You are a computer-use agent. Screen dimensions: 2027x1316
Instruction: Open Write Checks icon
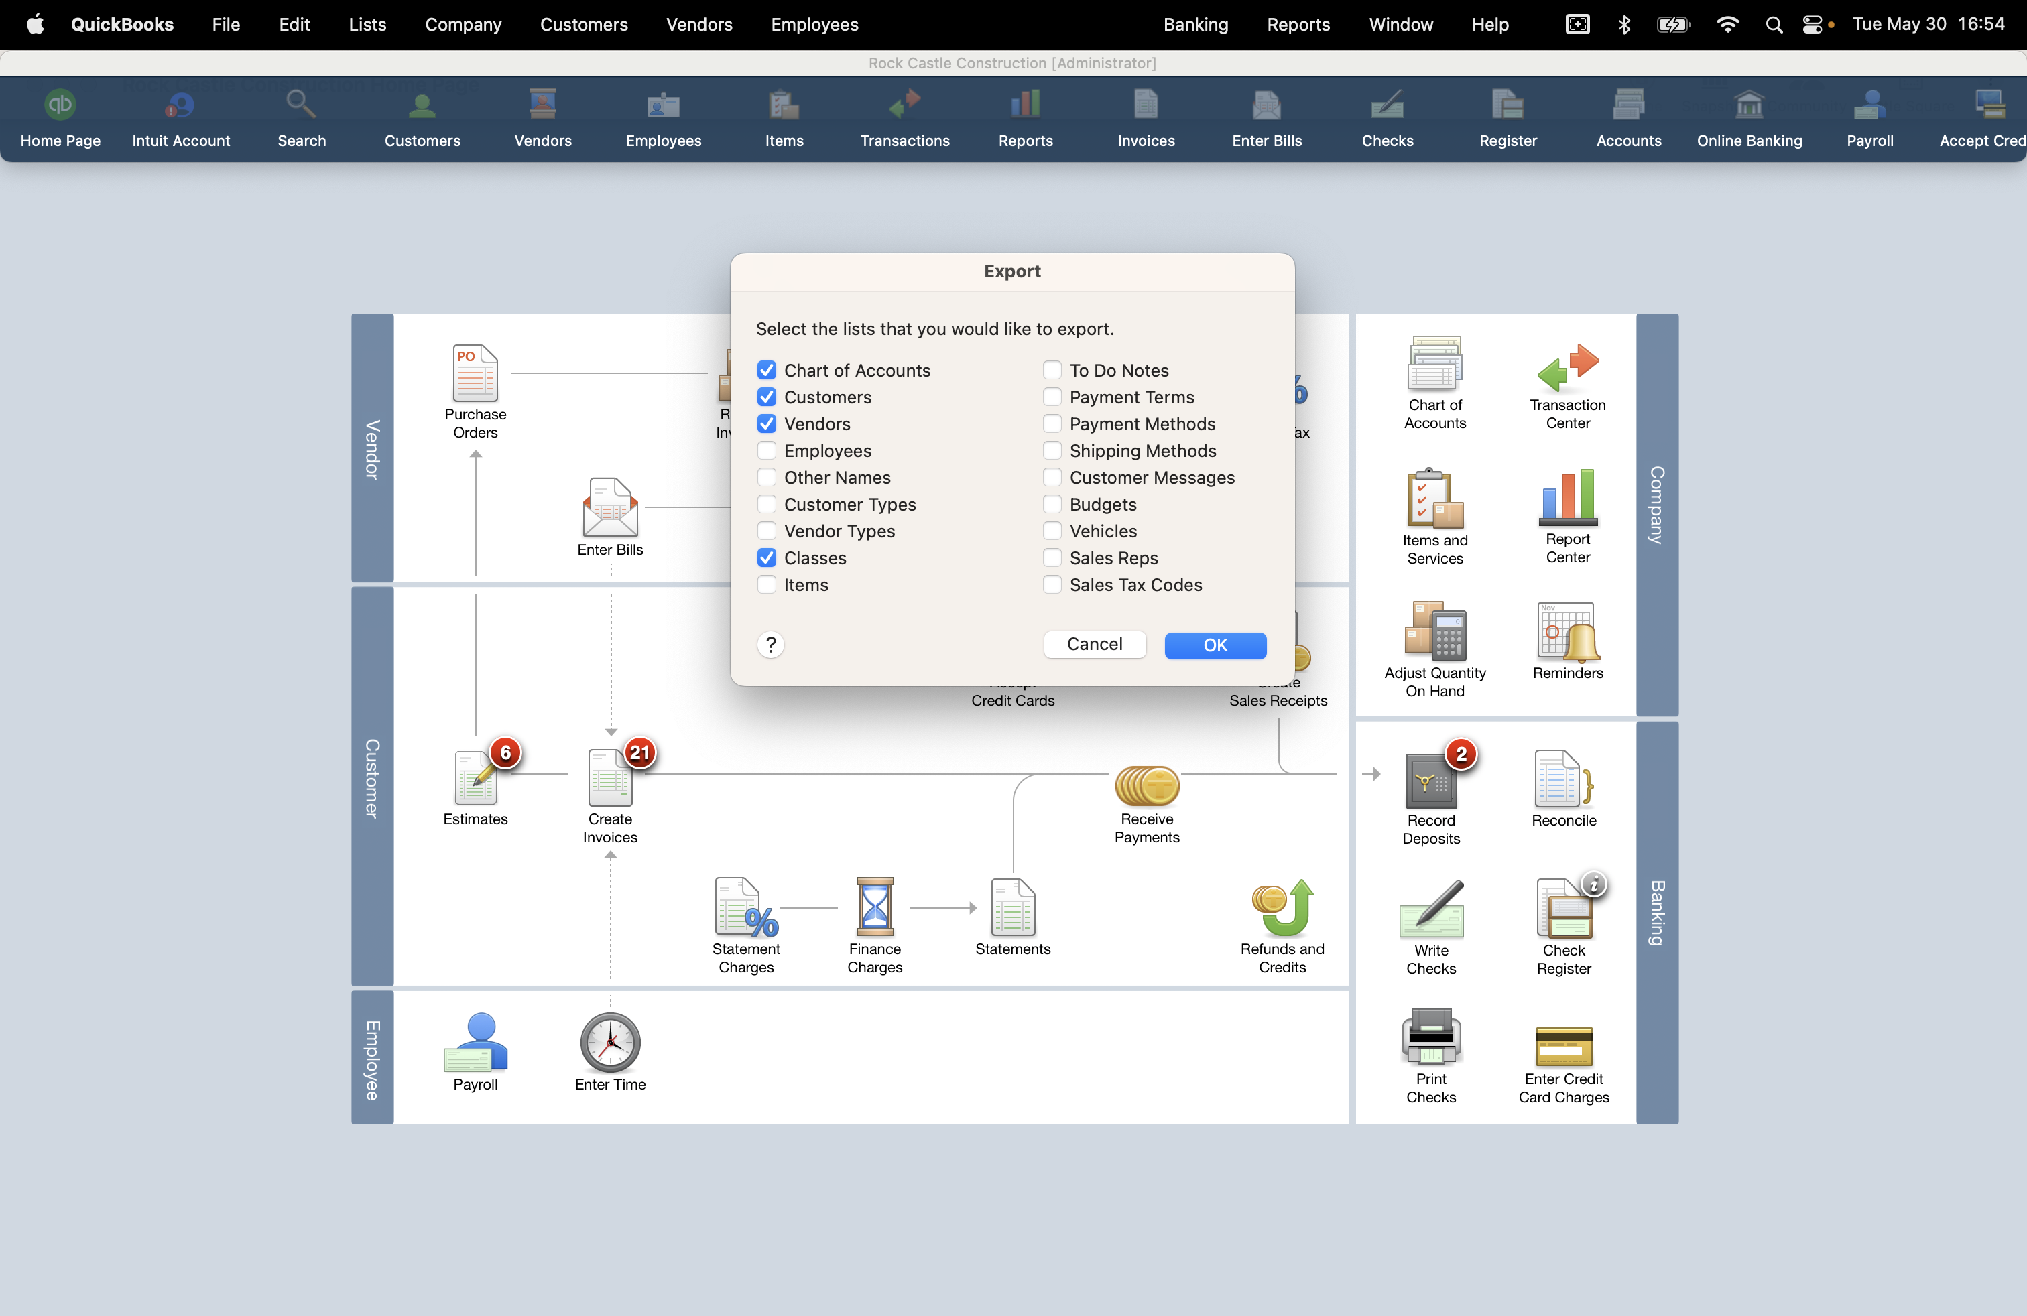click(x=1431, y=909)
